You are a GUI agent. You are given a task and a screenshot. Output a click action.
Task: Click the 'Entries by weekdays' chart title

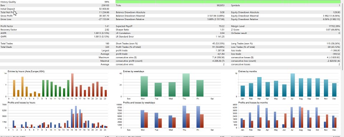point(134,71)
